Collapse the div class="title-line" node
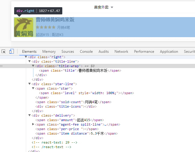 coord(29,61)
